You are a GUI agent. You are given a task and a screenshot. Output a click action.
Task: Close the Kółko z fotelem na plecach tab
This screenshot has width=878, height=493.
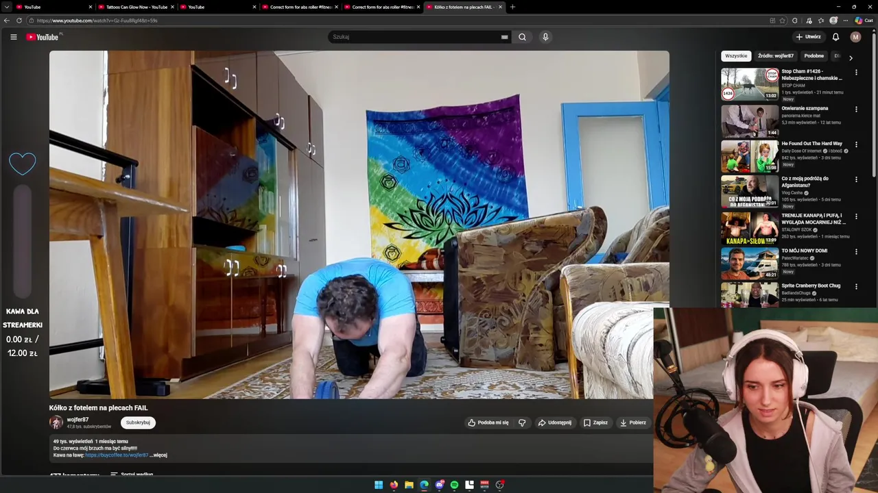tap(500, 7)
